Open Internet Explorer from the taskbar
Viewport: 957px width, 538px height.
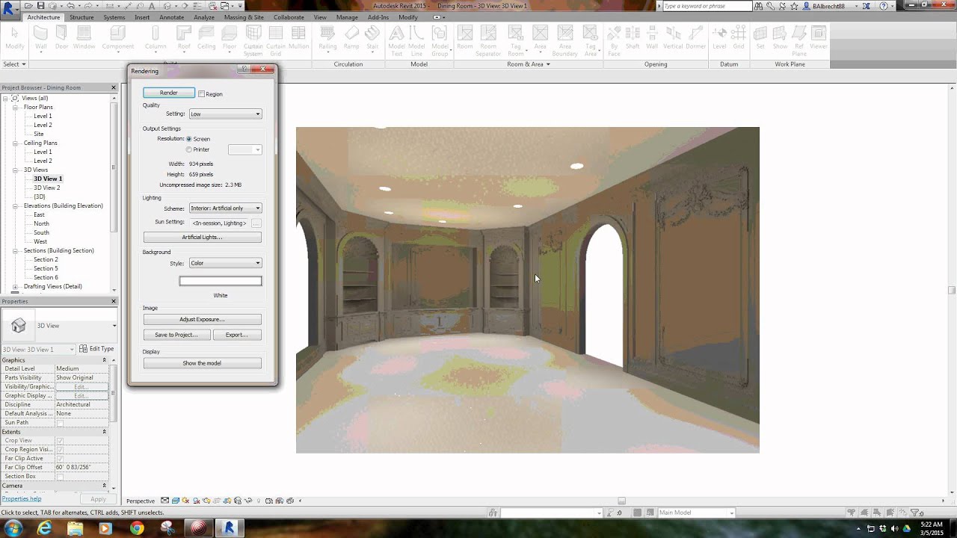click(x=45, y=528)
